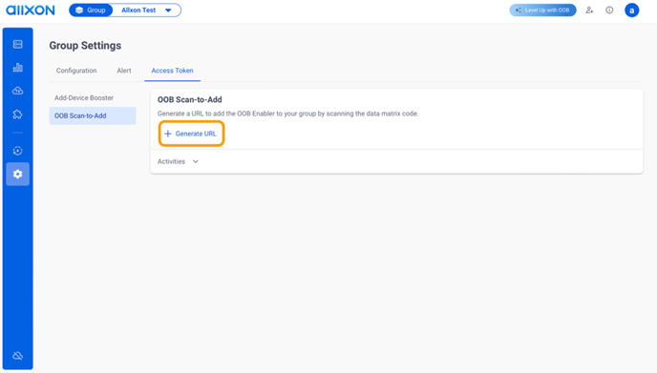Screen dimensions: 657x373
Task: Open the circular automation sidebar icon
Action: coord(17,151)
